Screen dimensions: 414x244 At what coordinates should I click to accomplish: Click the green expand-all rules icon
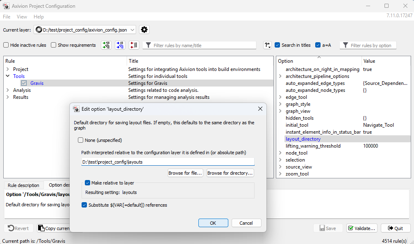click(x=106, y=45)
